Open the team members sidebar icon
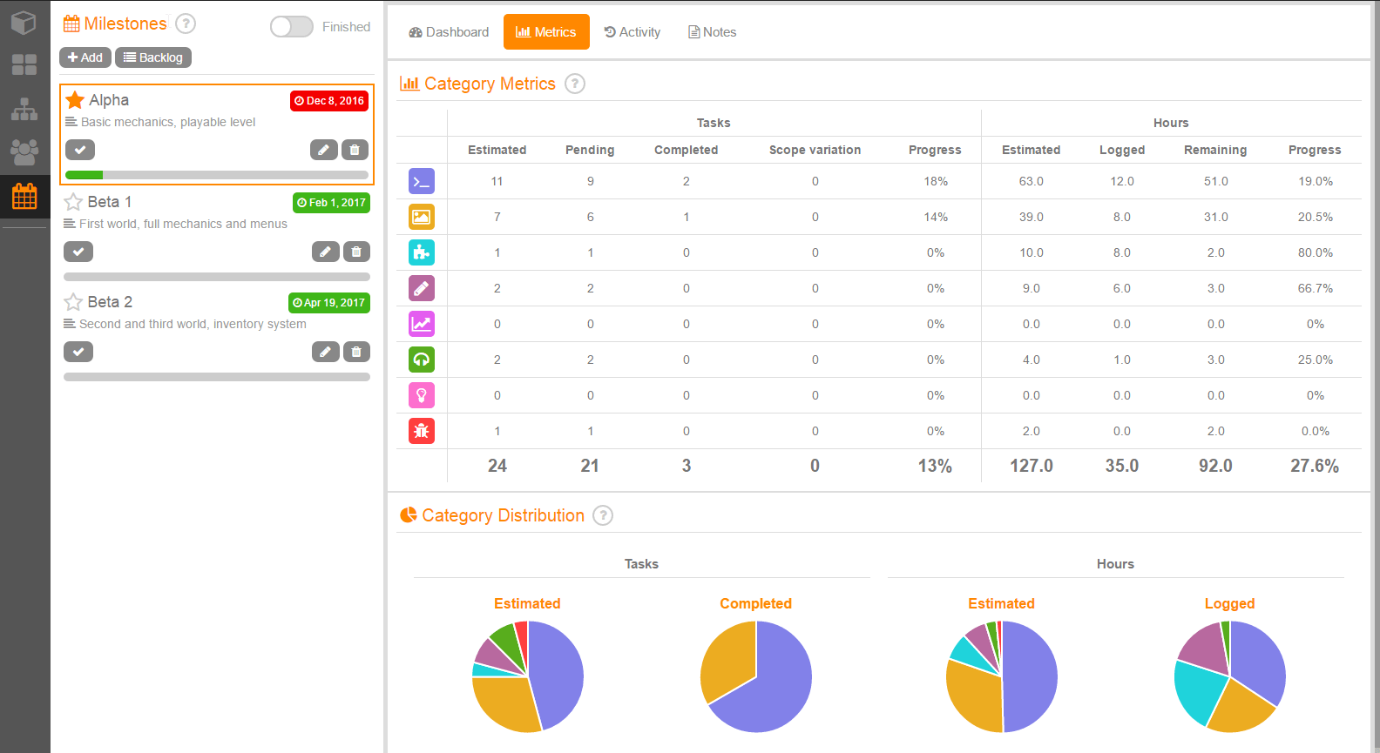This screenshot has height=753, width=1380. (24, 152)
